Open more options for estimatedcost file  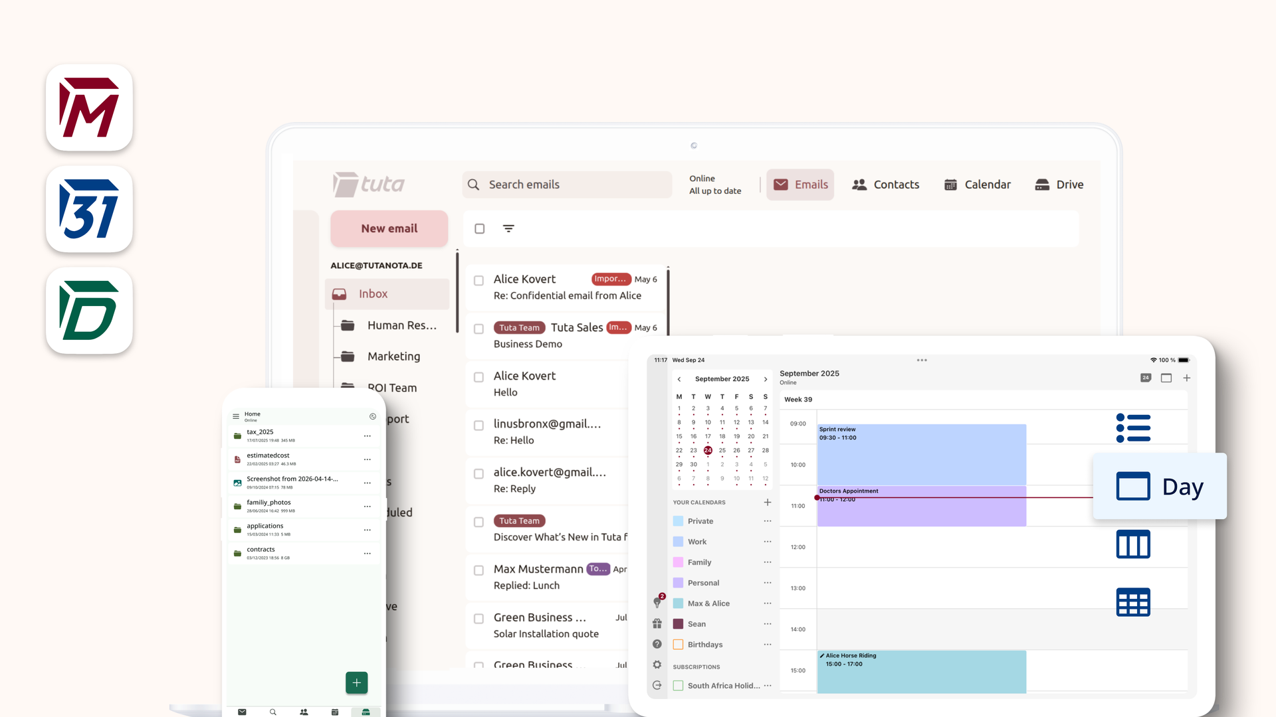point(368,459)
